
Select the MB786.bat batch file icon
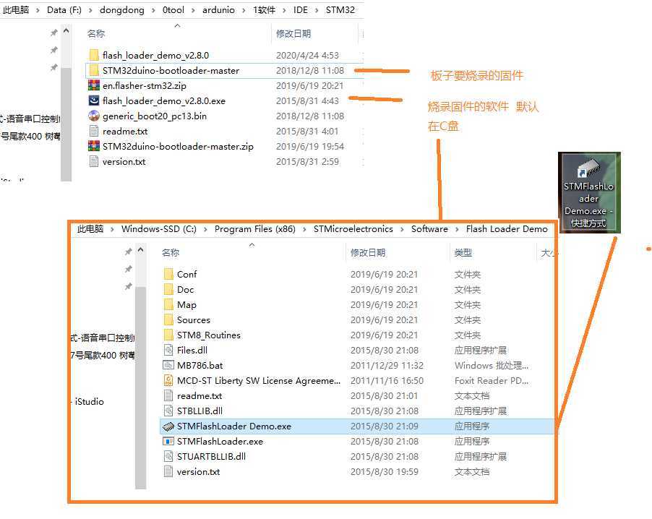pyautogui.click(x=168, y=365)
